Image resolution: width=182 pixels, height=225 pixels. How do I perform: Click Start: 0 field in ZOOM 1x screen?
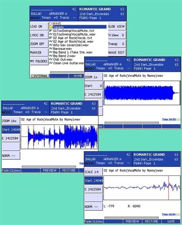tap(94, 86)
